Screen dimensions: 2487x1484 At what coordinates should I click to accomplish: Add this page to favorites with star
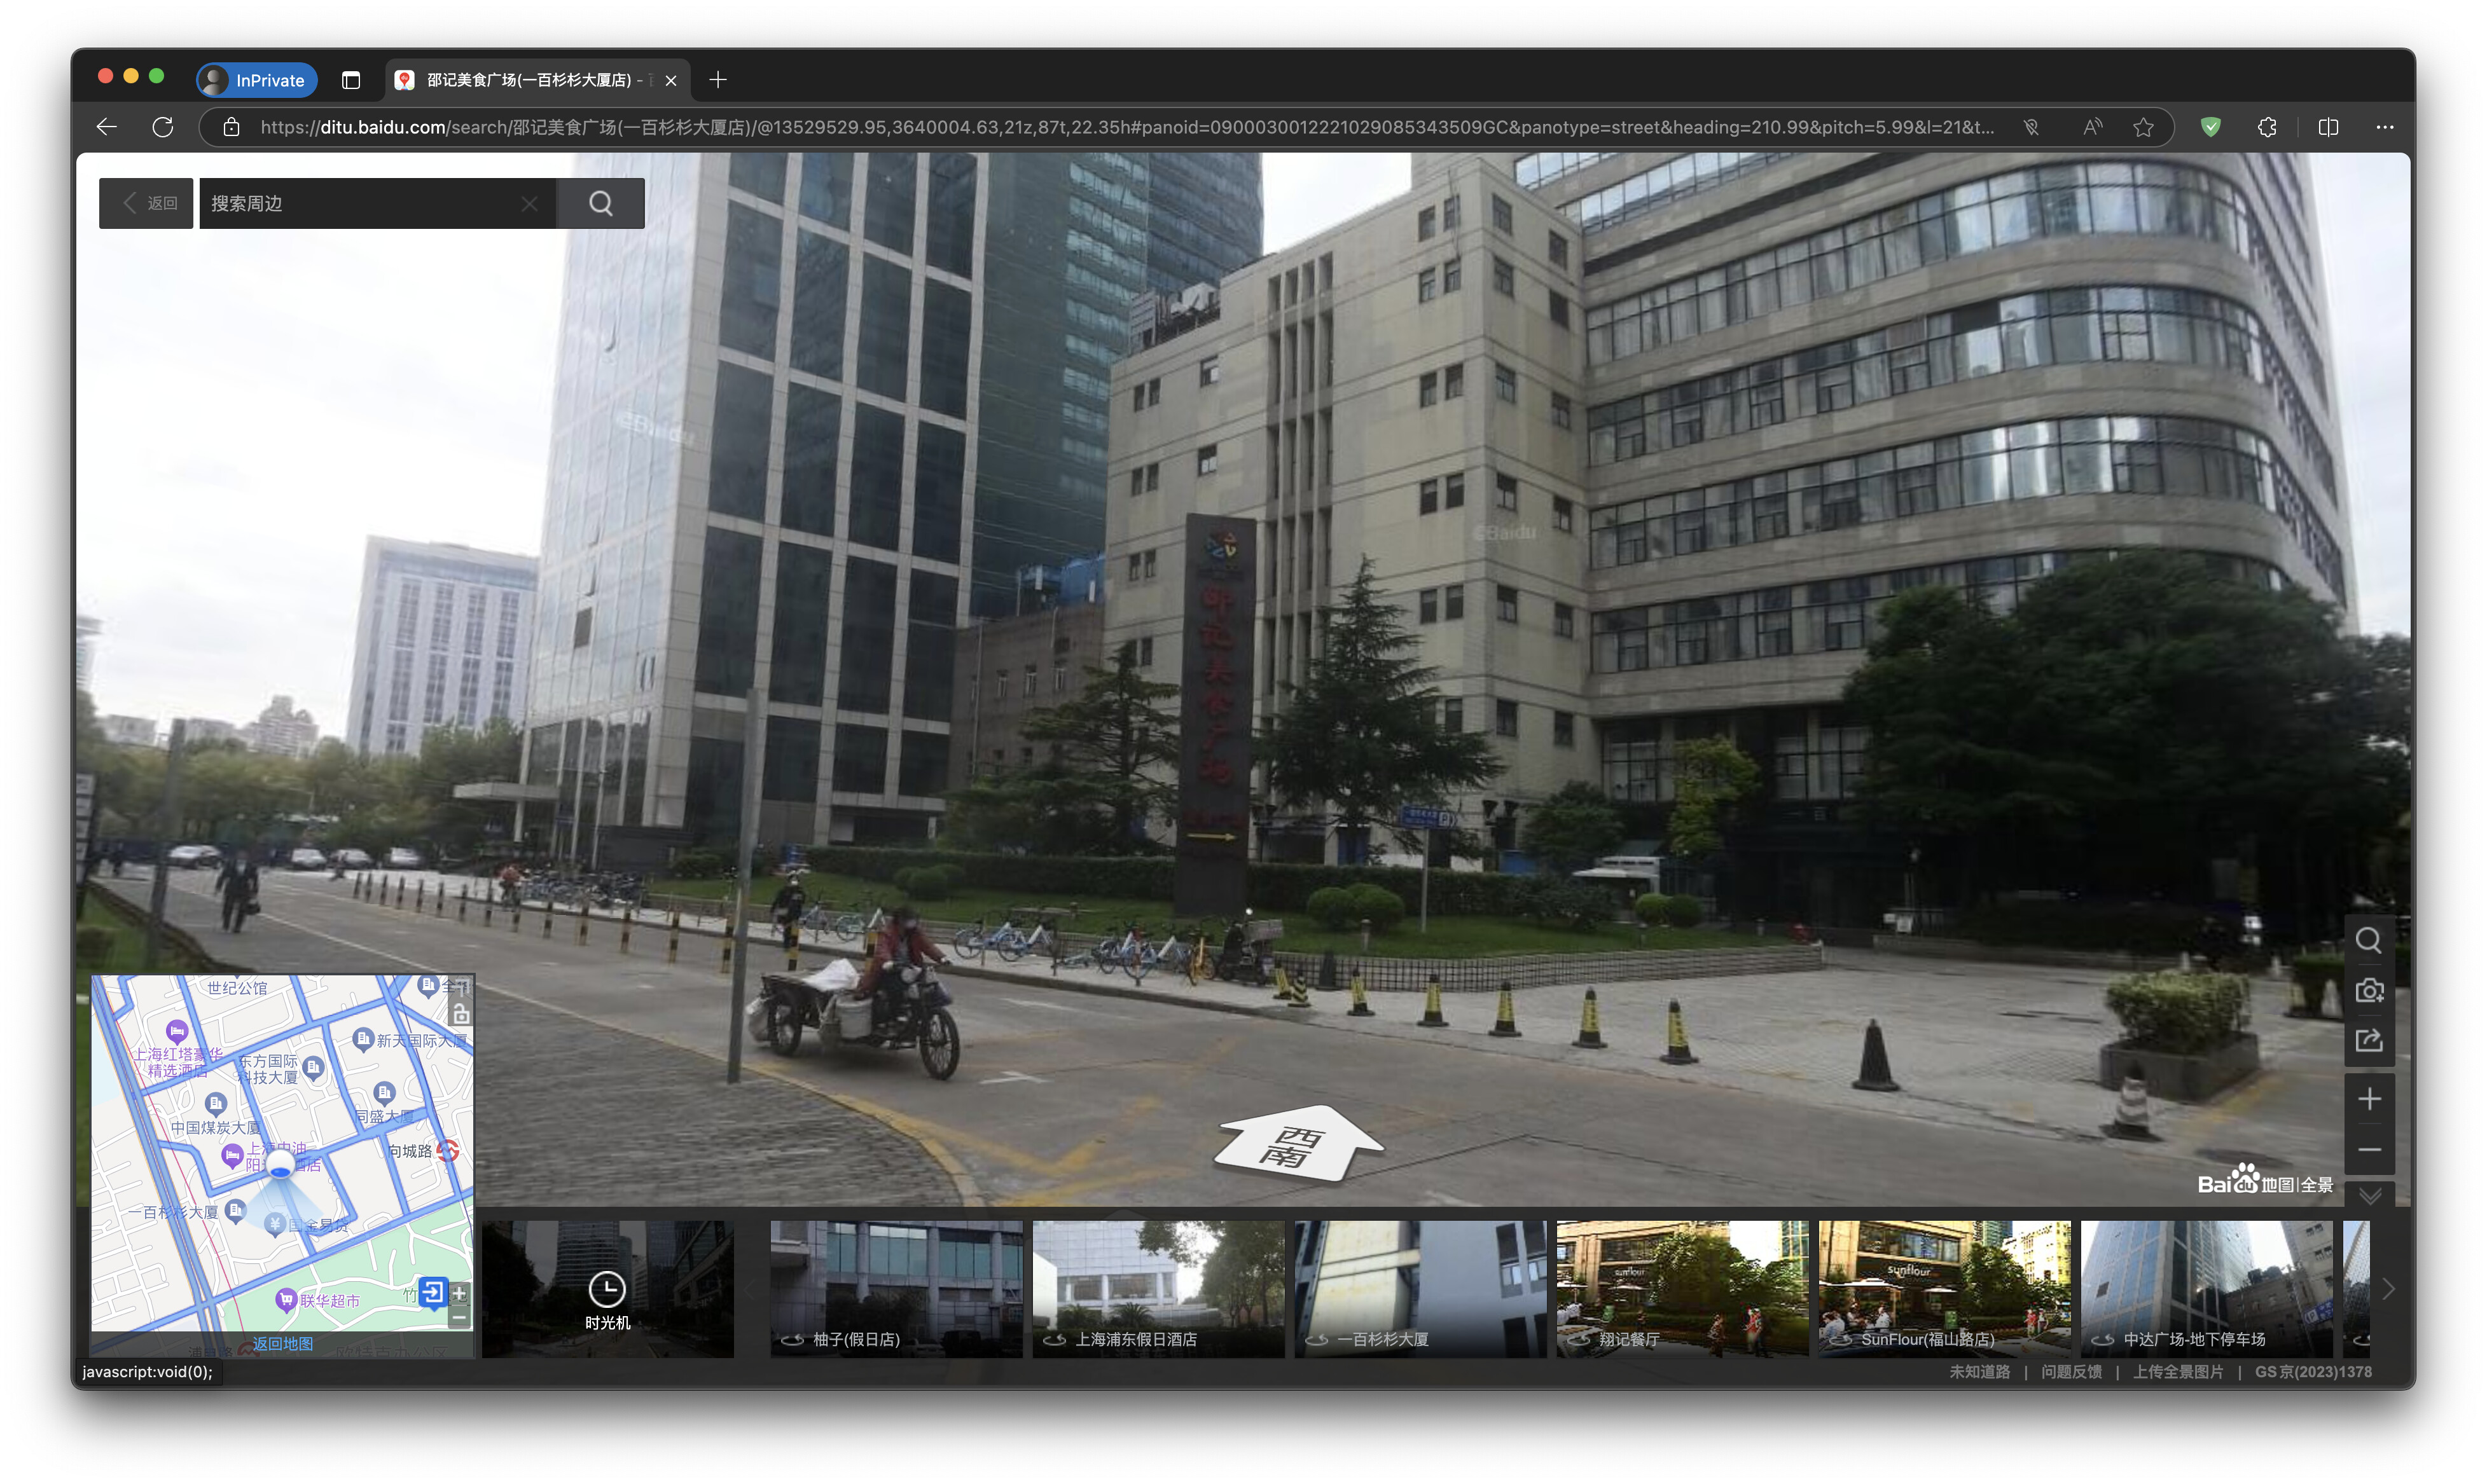2143,127
